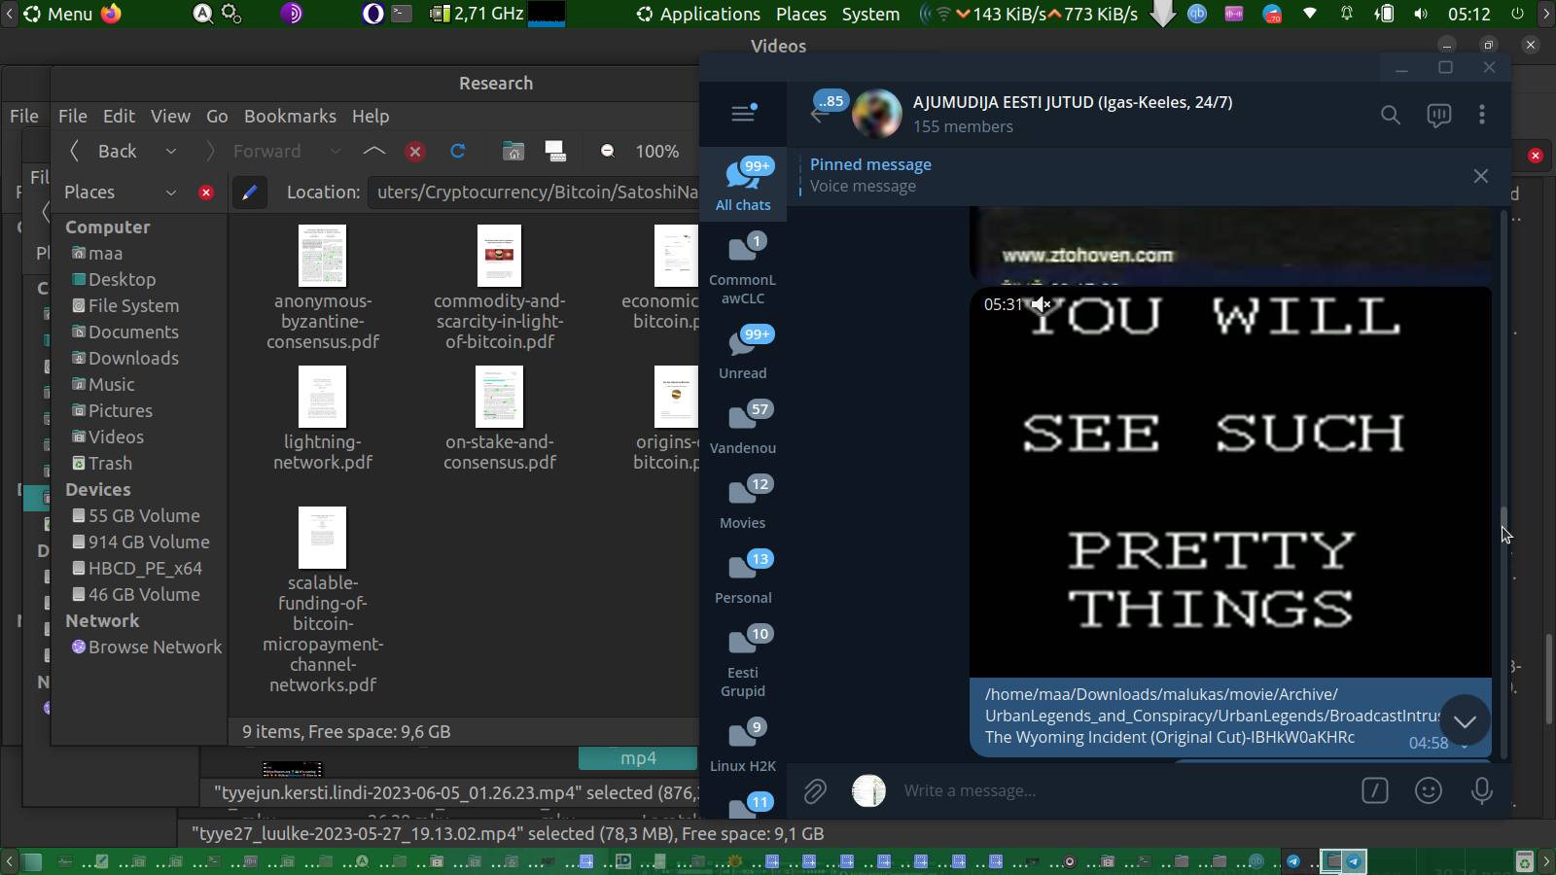Toggle the pencil text-location edit button
Screen dimensions: 1556x875
[249, 192]
